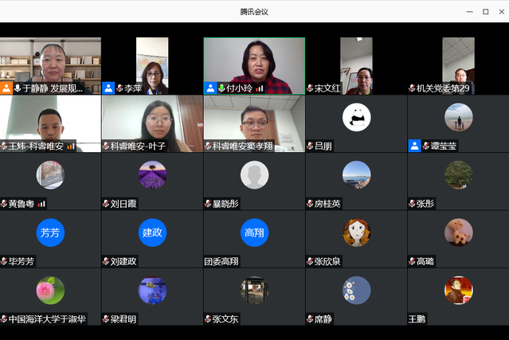Click the blue 芳芳 avatar circle
Image resolution: width=509 pixels, height=340 pixels.
50,233
